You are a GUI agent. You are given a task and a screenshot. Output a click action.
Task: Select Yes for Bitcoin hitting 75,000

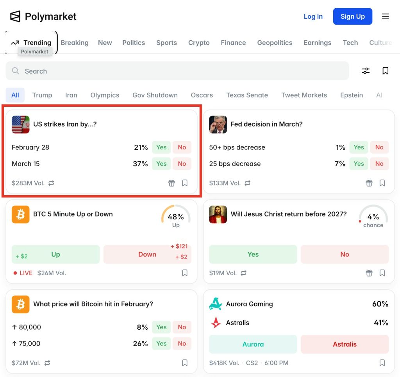point(161,344)
